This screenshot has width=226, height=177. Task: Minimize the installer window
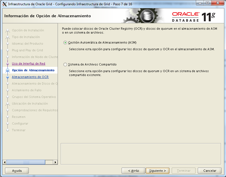tap(200, 3)
